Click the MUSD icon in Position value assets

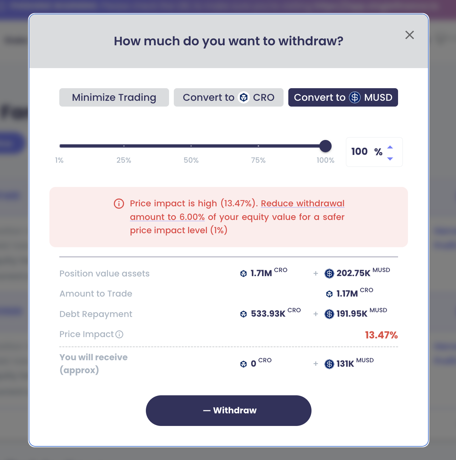point(329,273)
